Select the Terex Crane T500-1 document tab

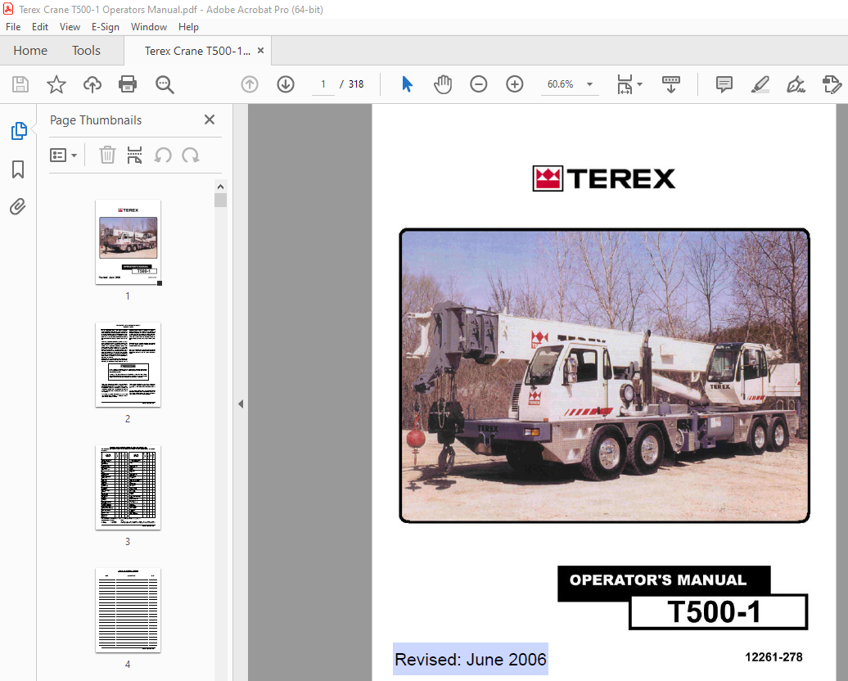point(197,51)
